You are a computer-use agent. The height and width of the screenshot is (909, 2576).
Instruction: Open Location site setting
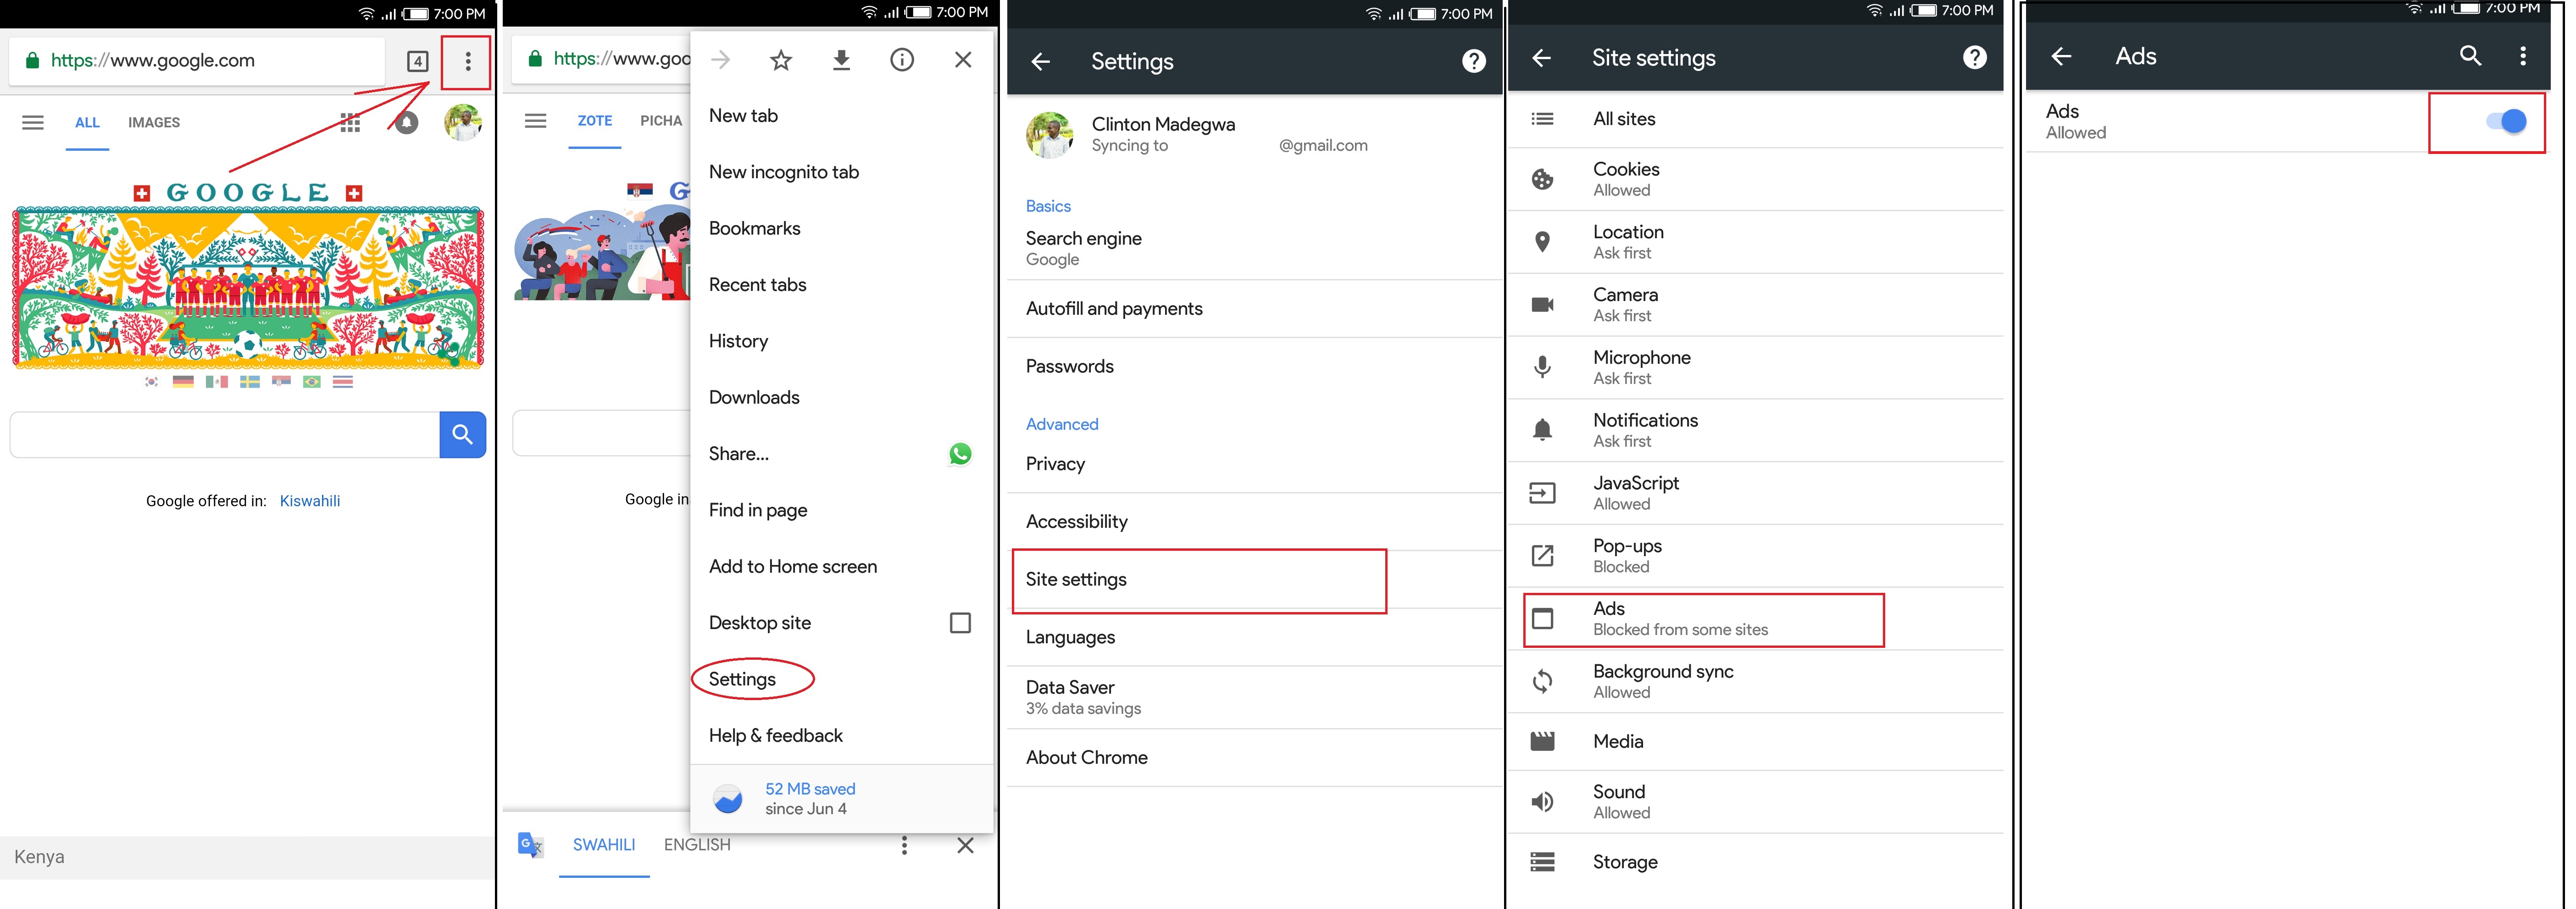click(x=1756, y=243)
